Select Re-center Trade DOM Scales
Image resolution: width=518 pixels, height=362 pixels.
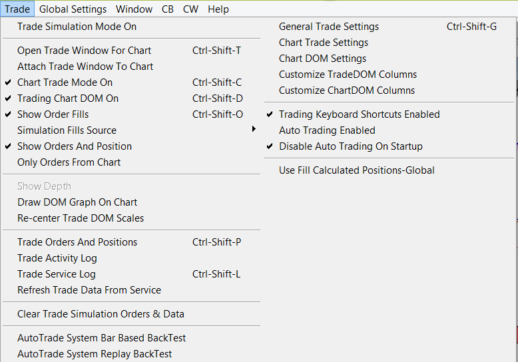[x=81, y=218]
